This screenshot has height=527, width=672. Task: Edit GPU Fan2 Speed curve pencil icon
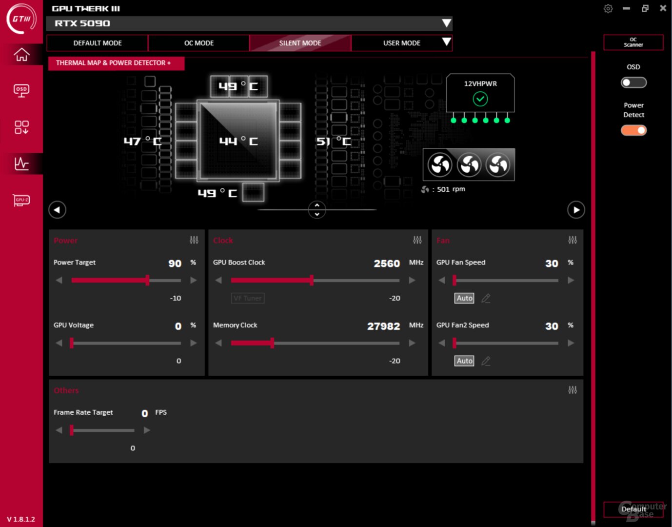pos(486,361)
